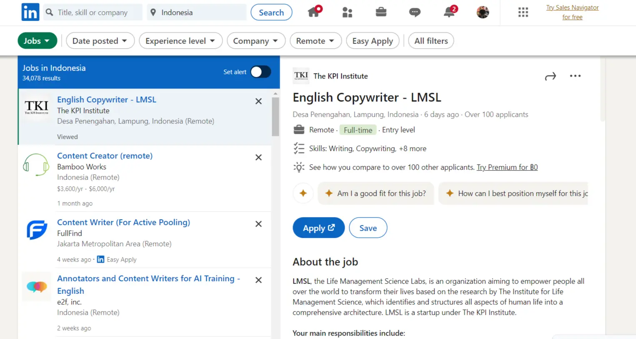636x339 pixels.
Task: Share the English Copywriter job posting
Action: pyautogui.click(x=550, y=76)
